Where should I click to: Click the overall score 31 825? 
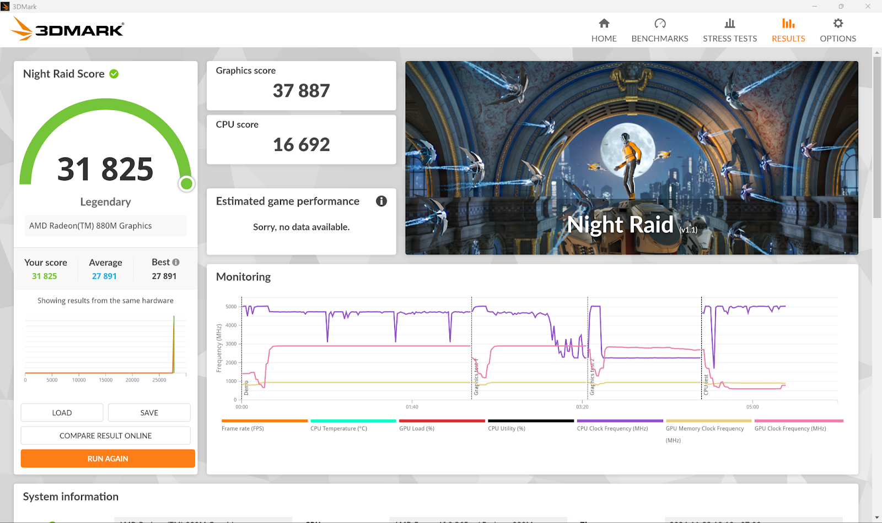(x=105, y=169)
